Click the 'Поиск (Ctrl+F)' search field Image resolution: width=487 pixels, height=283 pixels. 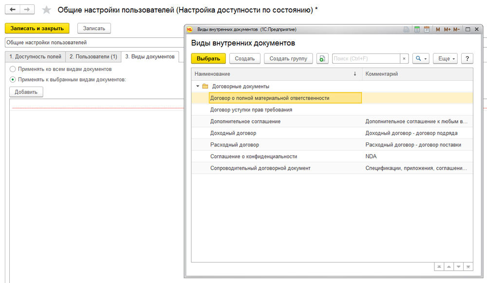pos(366,59)
